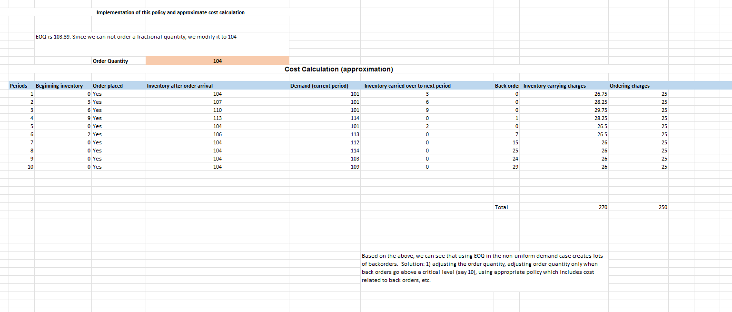Click the total ordering charges value 250
The height and width of the screenshot is (312, 732).
pyautogui.click(x=638, y=207)
